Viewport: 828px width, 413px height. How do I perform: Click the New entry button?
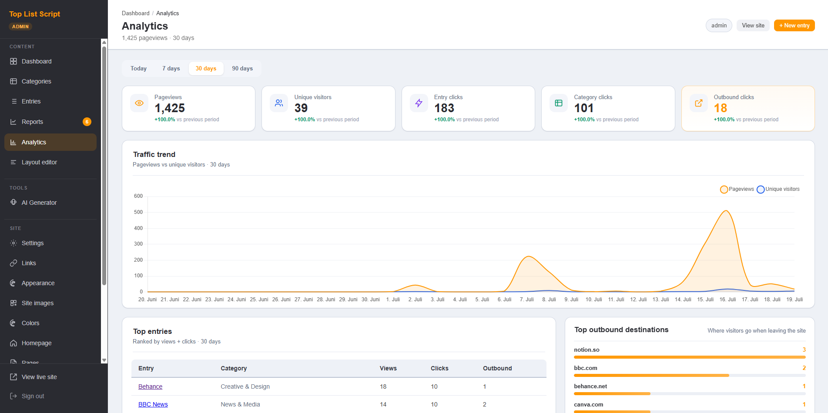[x=794, y=26]
